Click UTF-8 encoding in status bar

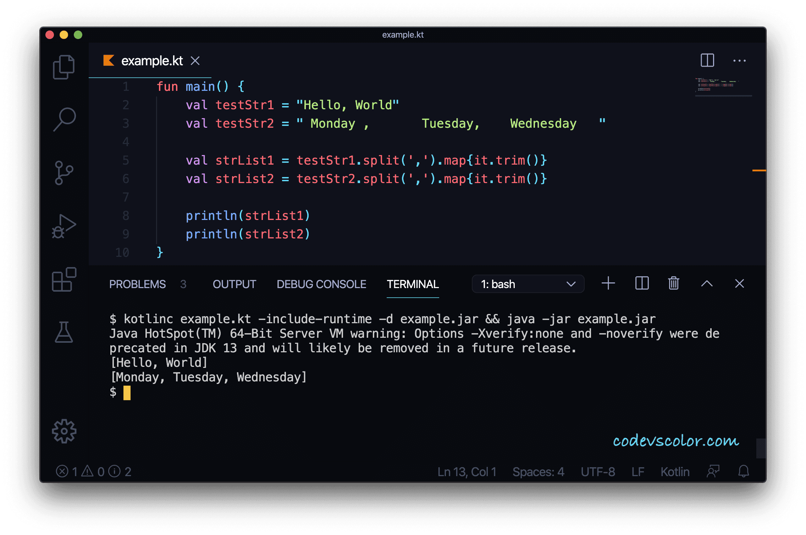pos(598,472)
